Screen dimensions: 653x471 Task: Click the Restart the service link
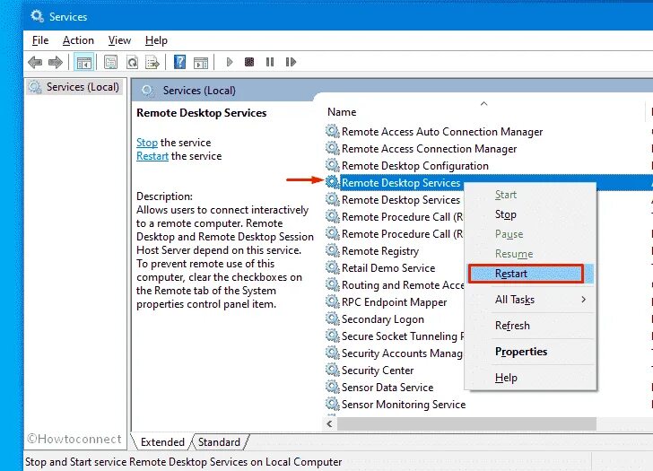pyautogui.click(x=152, y=156)
